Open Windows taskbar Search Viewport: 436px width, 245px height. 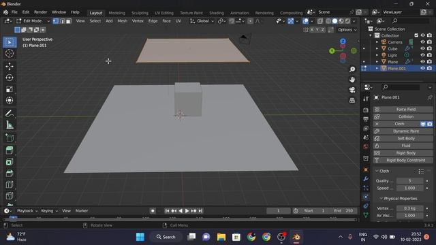tap(166, 237)
